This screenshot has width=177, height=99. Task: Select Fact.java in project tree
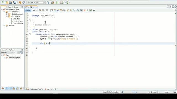tap(17, 19)
